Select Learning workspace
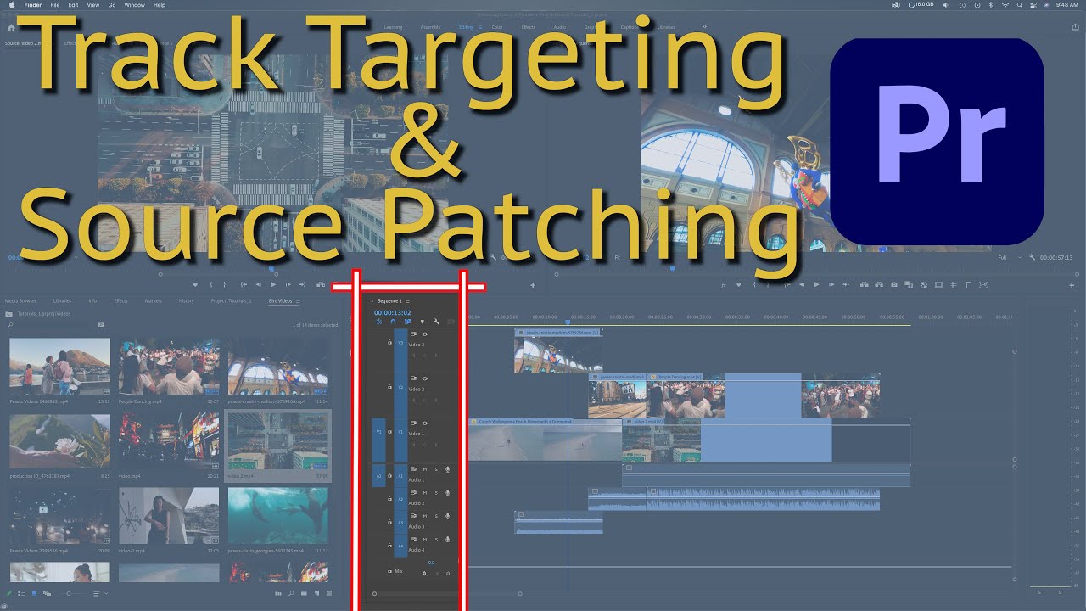The height and width of the screenshot is (611, 1086). coord(393,27)
